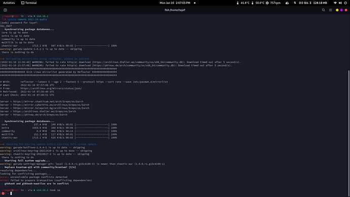The width and height of the screenshot is (350, 197).
Task: Click the mirror.chaoticum.net server line
Action: [42, 102]
